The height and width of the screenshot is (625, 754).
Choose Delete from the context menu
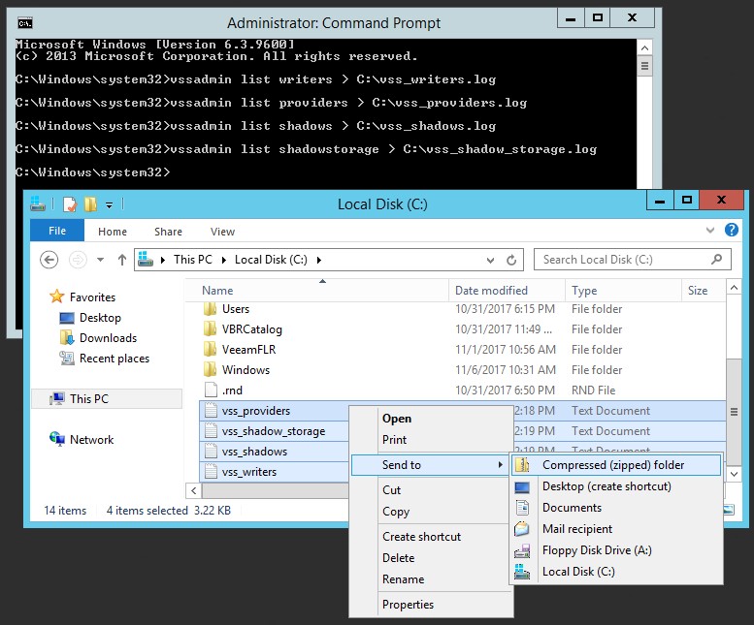(431, 558)
